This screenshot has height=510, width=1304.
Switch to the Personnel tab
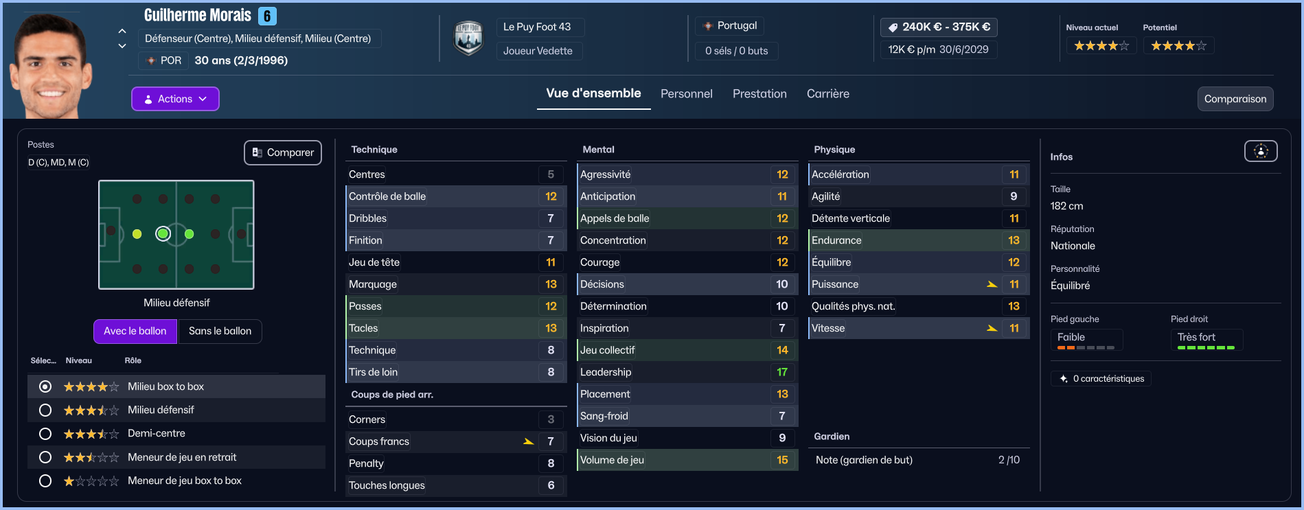pos(686,94)
